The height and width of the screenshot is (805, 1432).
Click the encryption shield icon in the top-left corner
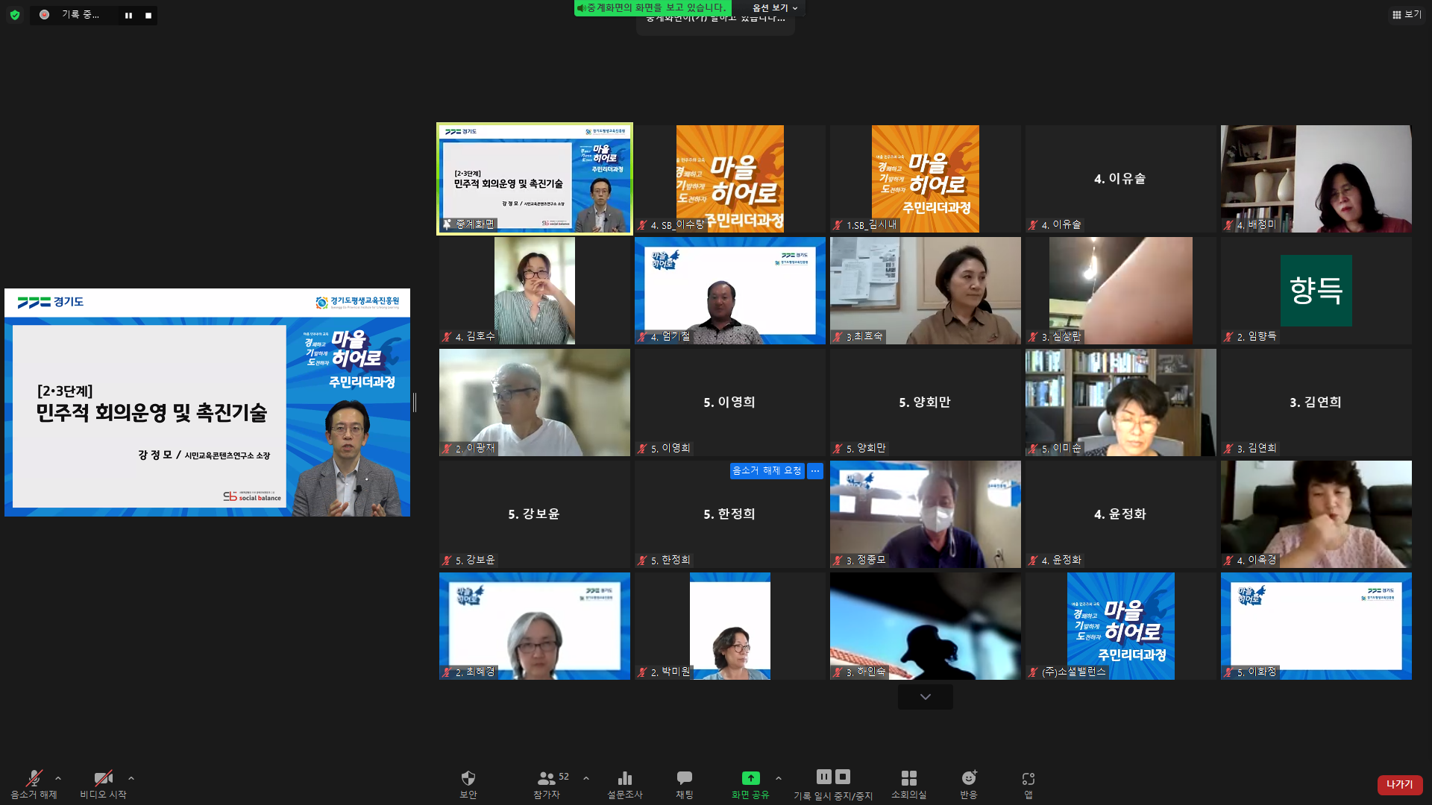[15, 15]
